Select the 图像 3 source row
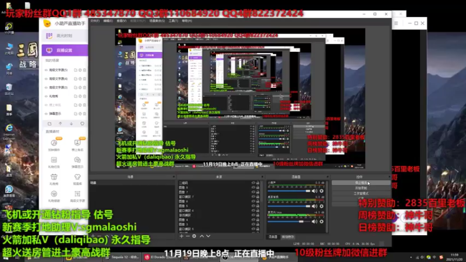This screenshot has height=262, width=466. (x=219, y=224)
